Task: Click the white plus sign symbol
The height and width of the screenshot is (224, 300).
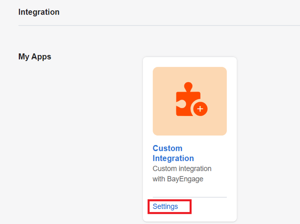Action: click(x=200, y=109)
